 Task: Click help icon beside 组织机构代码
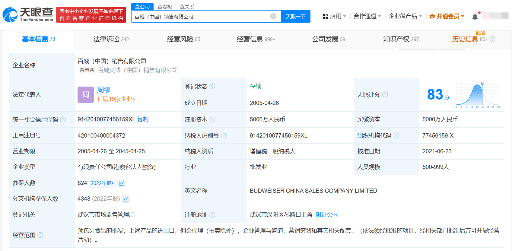(x=396, y=135)
